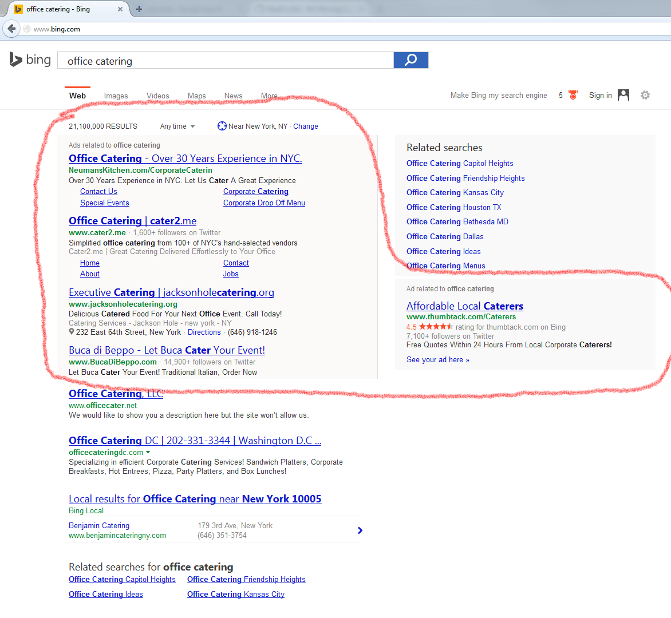
Task: Open the Maps tab
Action: tap(196, 96)
